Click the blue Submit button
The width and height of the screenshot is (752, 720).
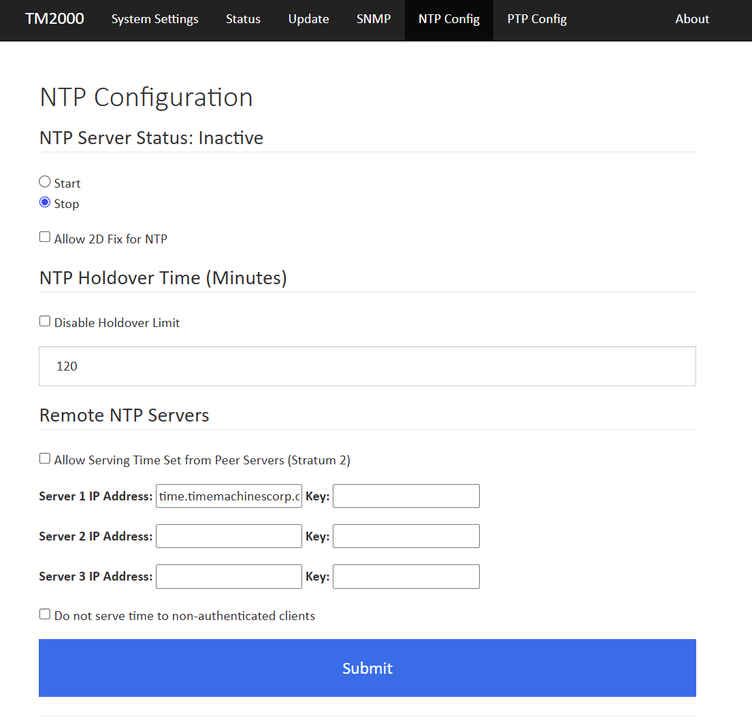367,668
